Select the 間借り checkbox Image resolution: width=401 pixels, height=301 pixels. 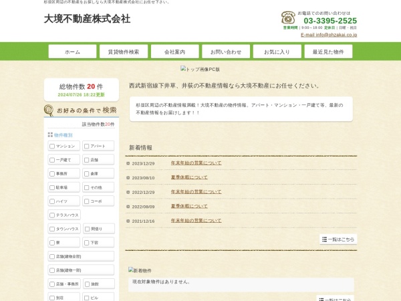[87, 229]
